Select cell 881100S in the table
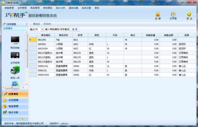Screen dimensions: 198x127 point(46,40)
